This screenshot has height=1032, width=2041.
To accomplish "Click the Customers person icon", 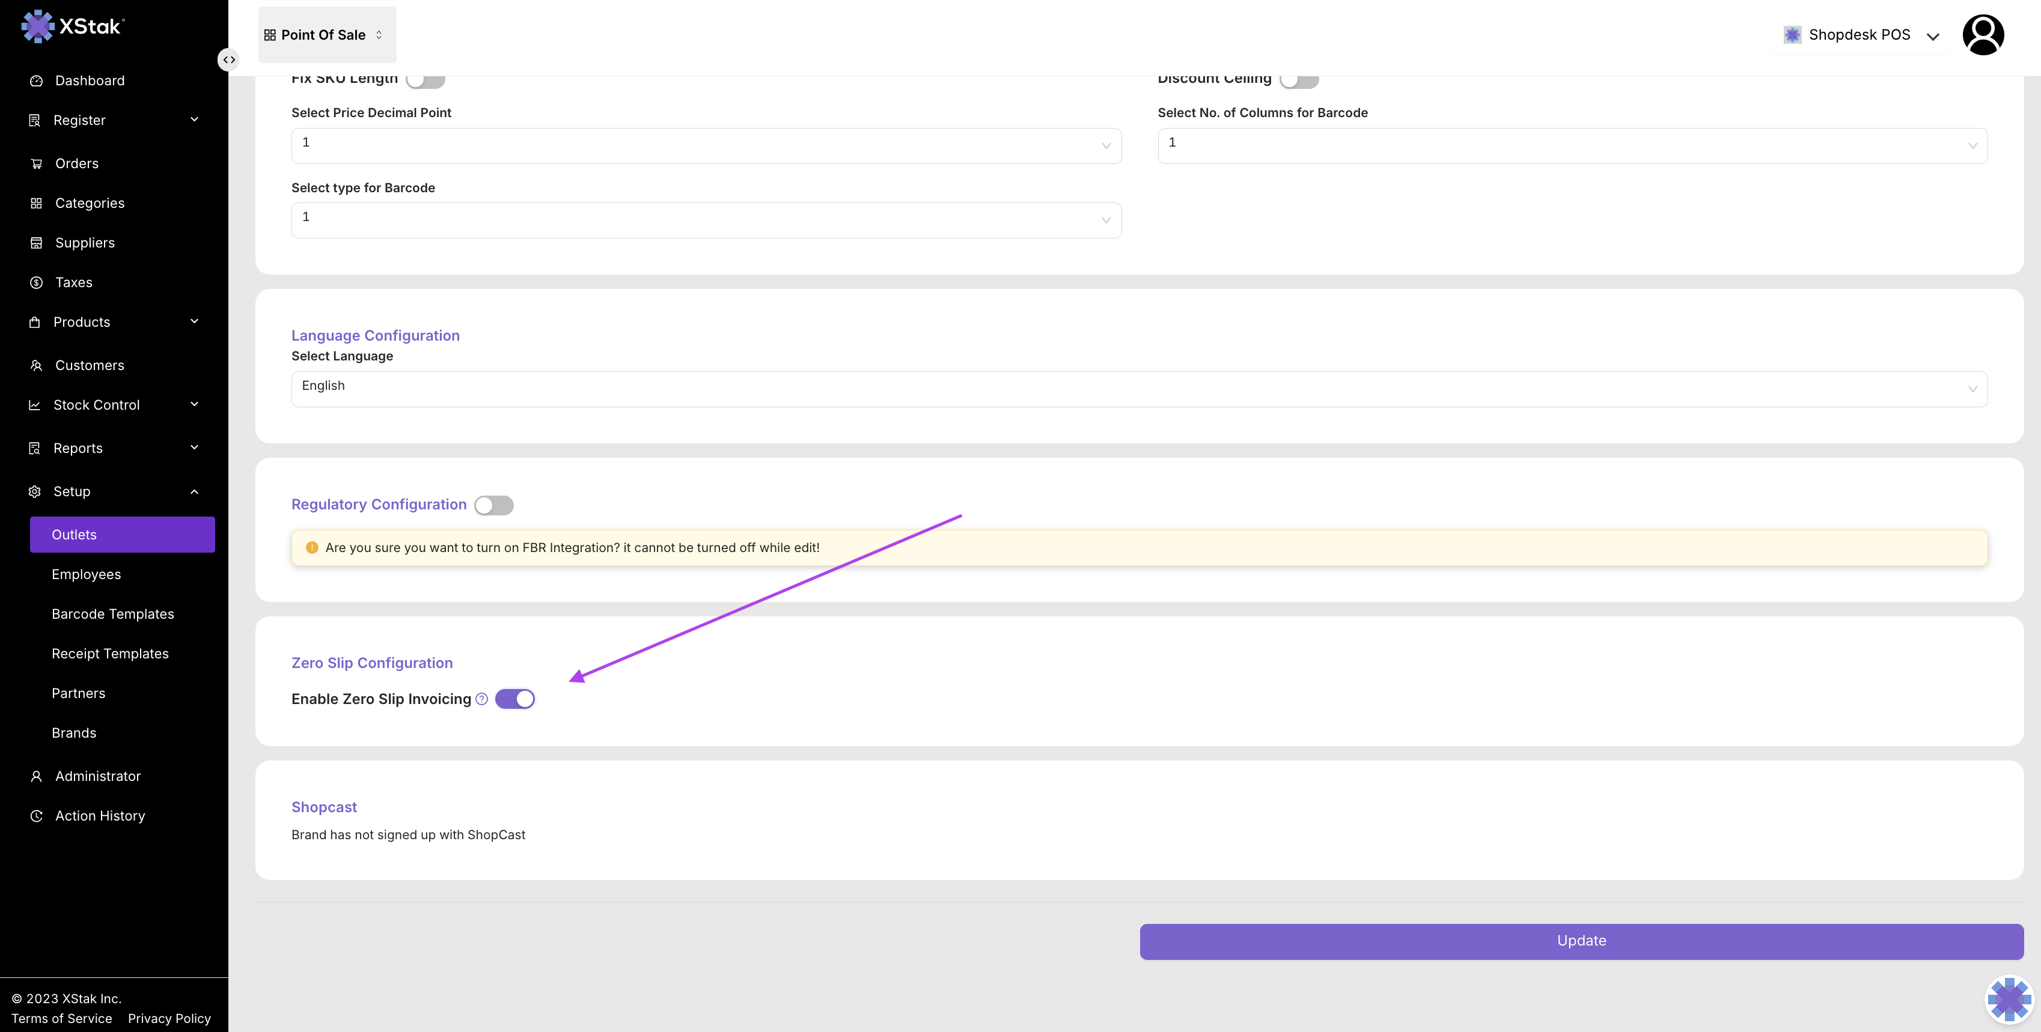I will (35, 366).
